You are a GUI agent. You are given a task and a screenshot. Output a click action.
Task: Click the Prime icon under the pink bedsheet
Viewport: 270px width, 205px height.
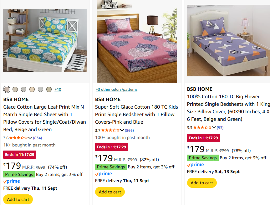(104, 174)
